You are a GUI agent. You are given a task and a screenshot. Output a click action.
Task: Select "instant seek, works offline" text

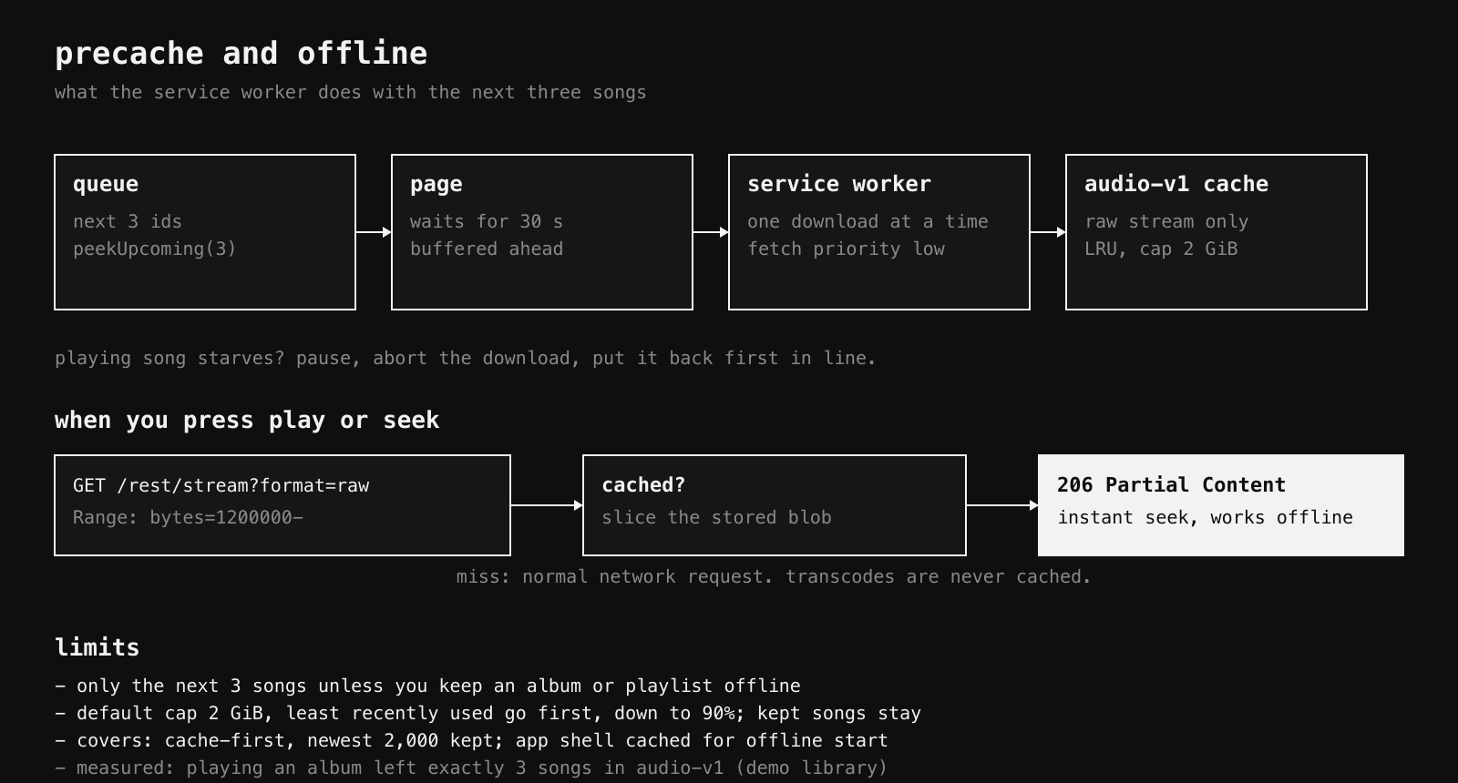[1205, 517]
